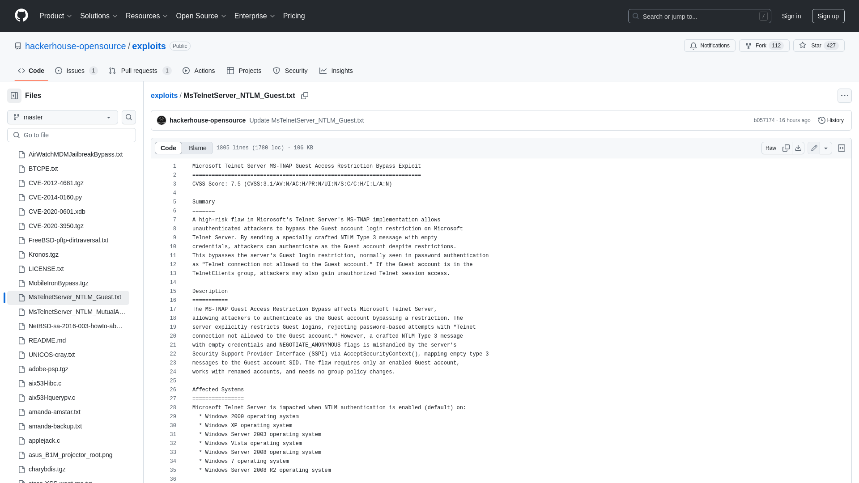The width and height of the screenshot is (859, 483).
Task: Open the Security tab
Action: (290, 71)
